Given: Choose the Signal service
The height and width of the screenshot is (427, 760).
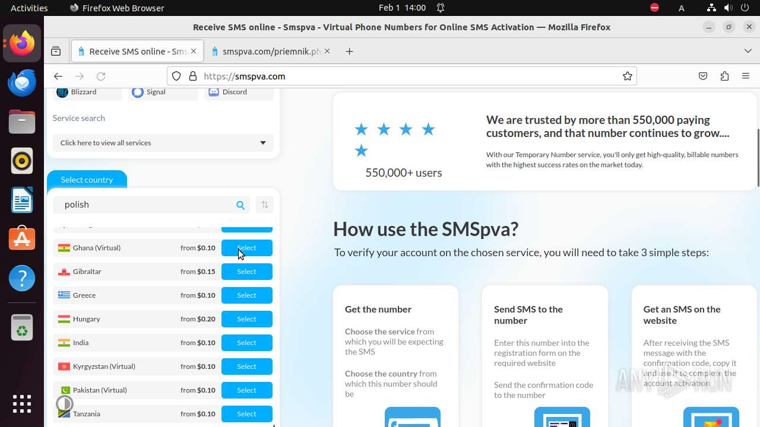Looking at the screenshot, I should pyautogui.click(x=163, y=93).
